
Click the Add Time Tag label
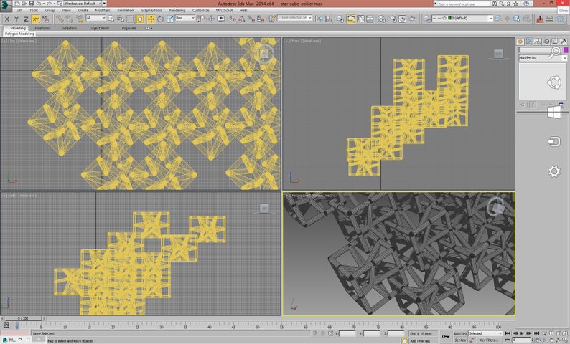click(420, 340)
